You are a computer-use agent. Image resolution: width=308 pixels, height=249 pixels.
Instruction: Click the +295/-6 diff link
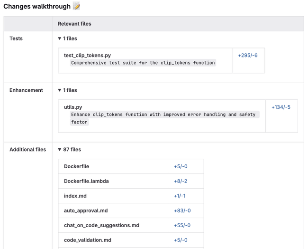(248, 56)
